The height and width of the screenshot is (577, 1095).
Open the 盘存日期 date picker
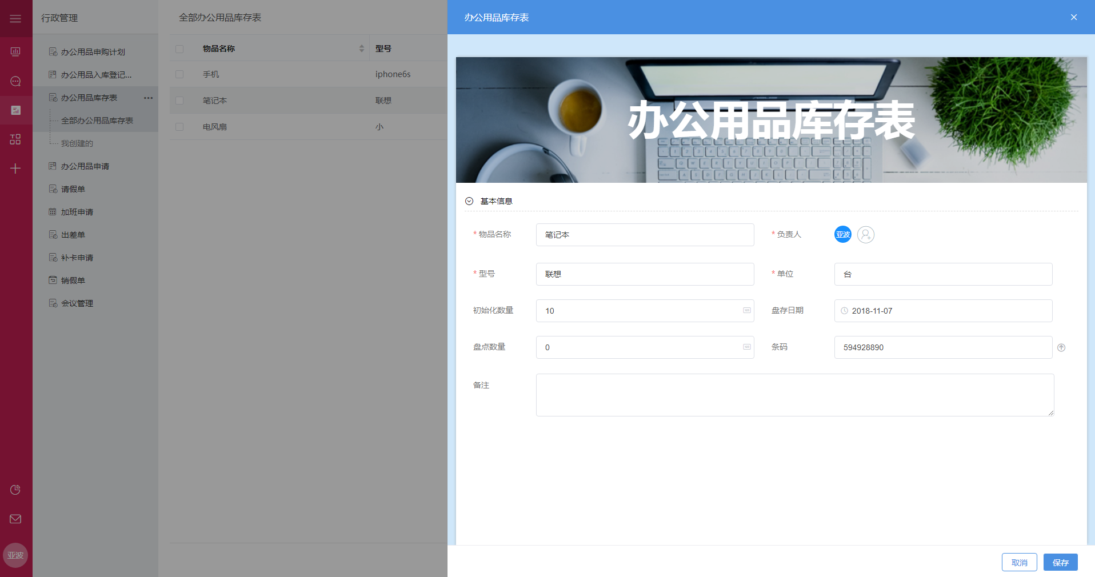click(x=943, y=311)
